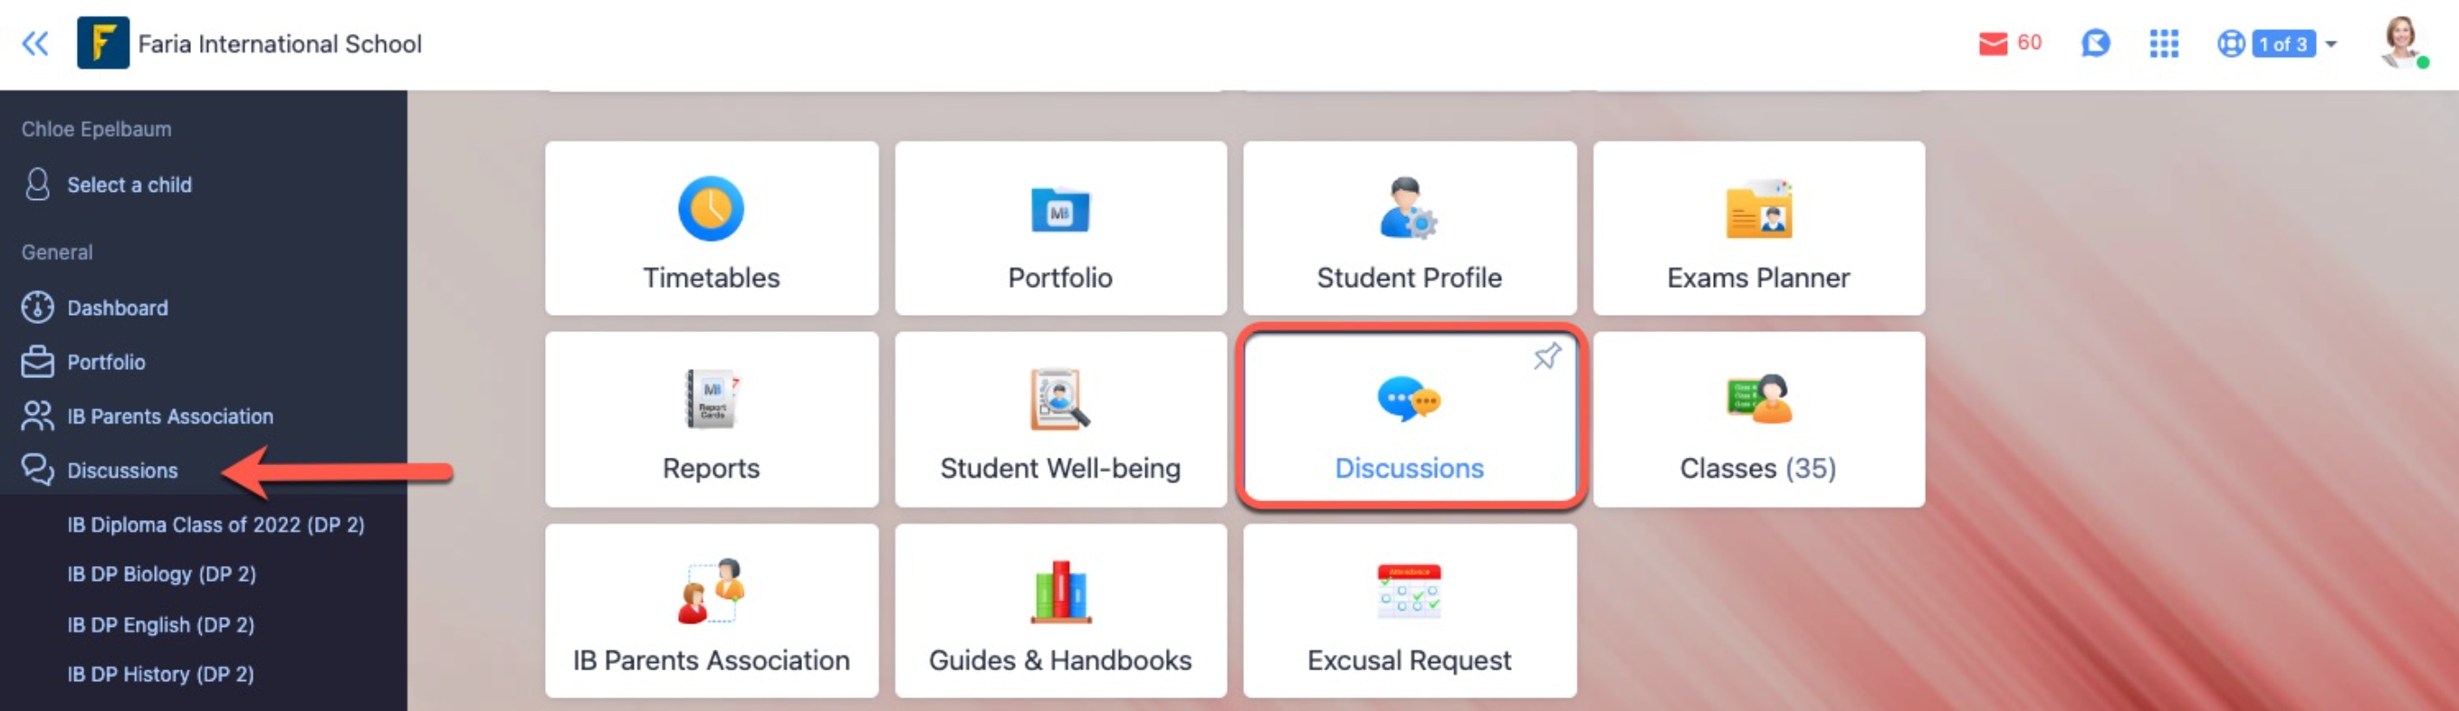This screenshot has height=711, width=2459.
Task: Open the Timetables clock tile
Action: [x=711, y=228]
